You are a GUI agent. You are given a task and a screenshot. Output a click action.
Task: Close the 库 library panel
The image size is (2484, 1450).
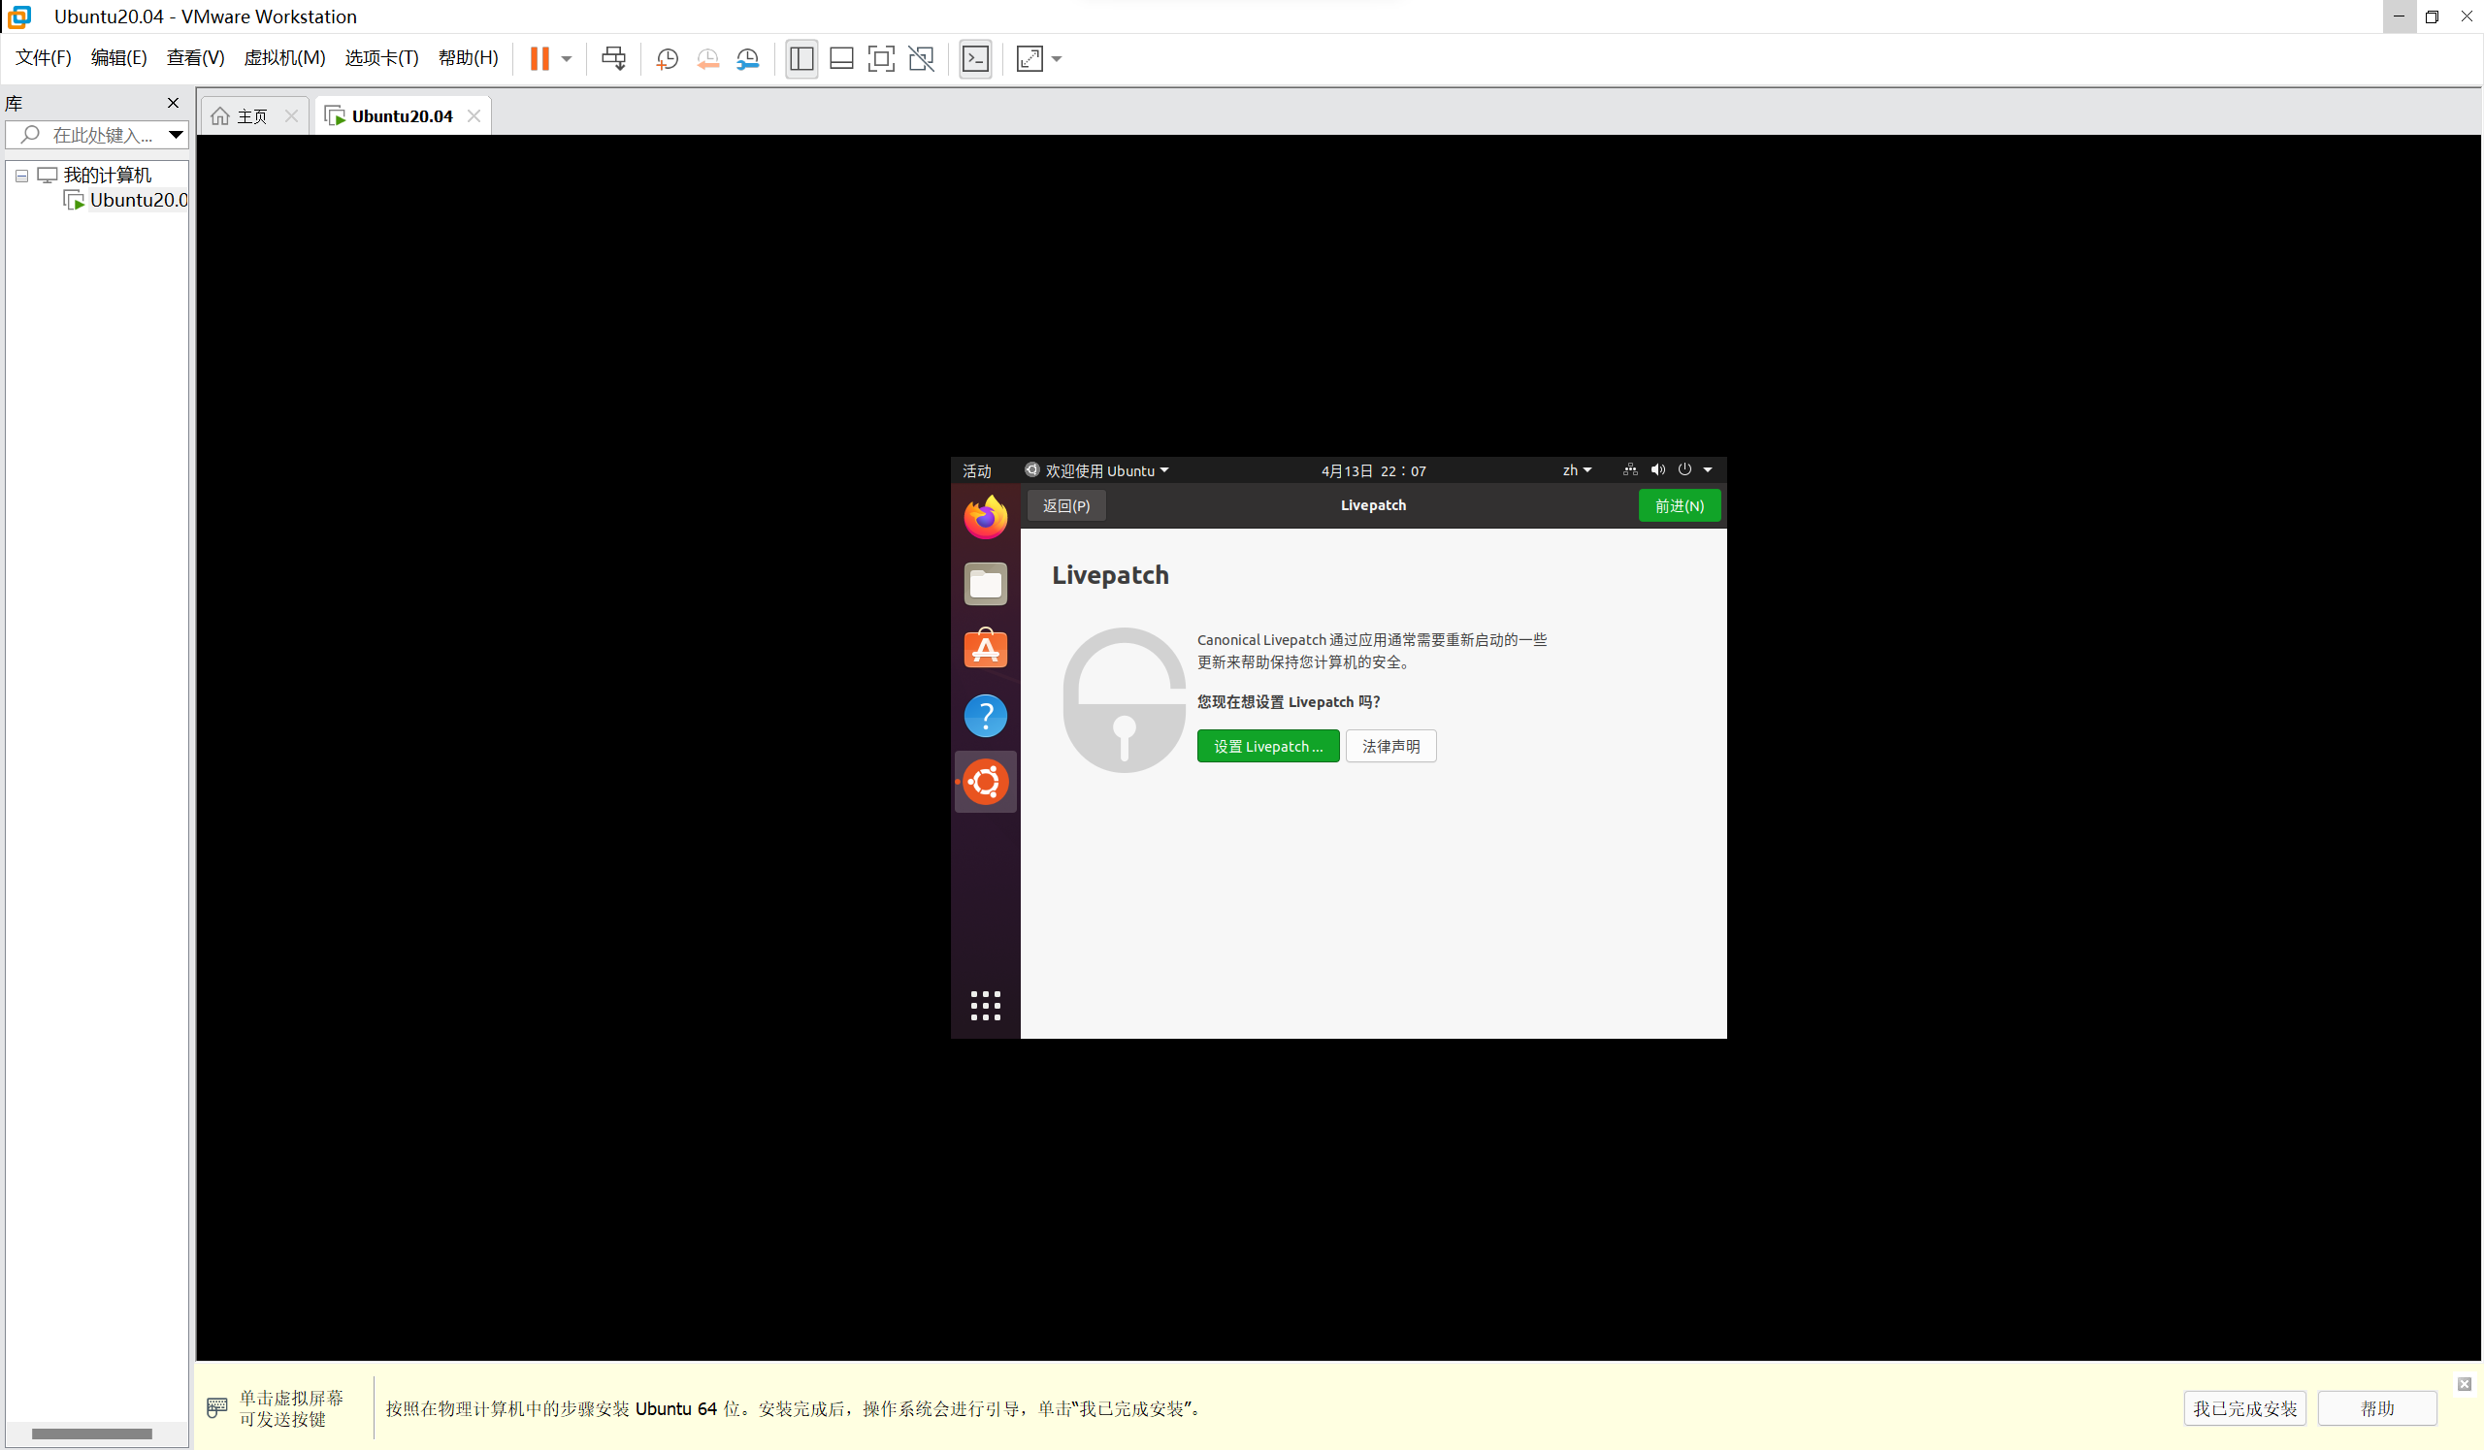click(x=174, y=103)
